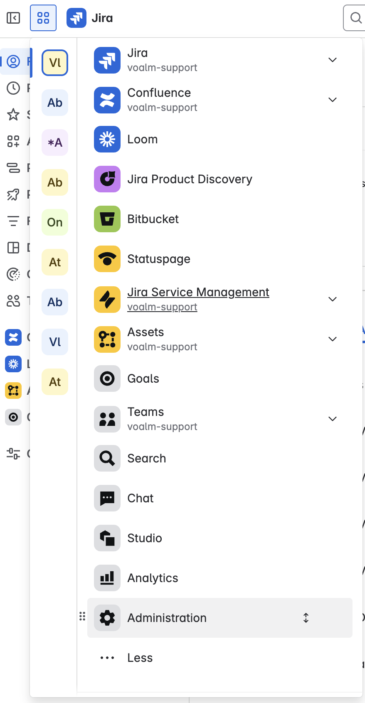Open Jira Service Management link
Viewport: 365px width, 703px height.
[198, 293]
